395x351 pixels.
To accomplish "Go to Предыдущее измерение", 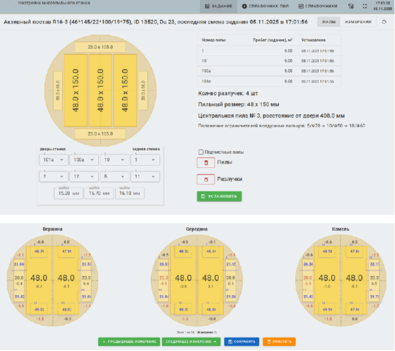I will 129,341.
